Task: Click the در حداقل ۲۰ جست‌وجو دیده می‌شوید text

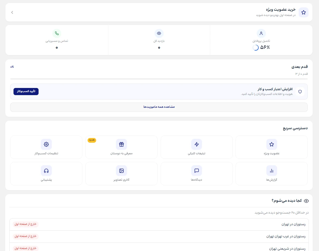Action: click(x=282, y=213)
